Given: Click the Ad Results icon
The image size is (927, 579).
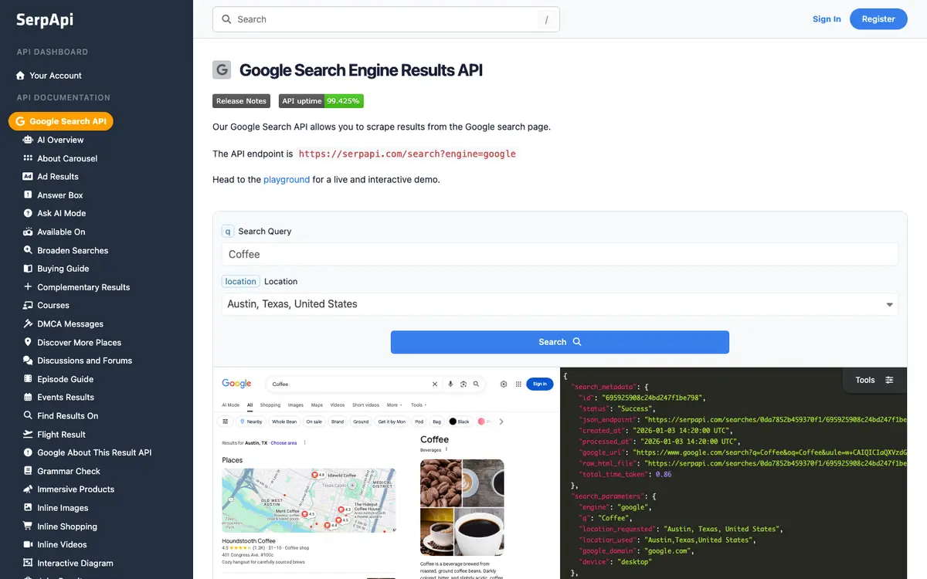Looking at the screenshot, I should click(x=28, y=177).
